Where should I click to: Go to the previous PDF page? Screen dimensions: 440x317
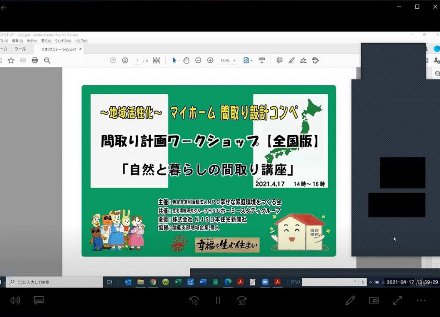coord(113,60)
